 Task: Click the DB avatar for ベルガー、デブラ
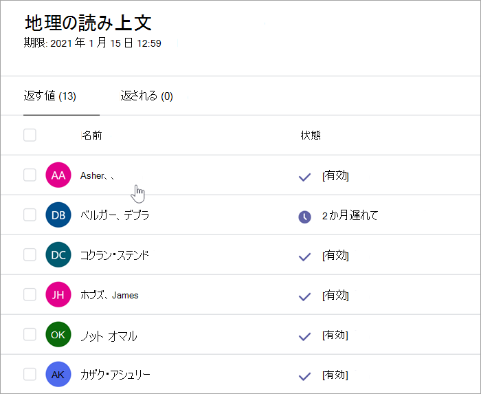pos(58,215)
